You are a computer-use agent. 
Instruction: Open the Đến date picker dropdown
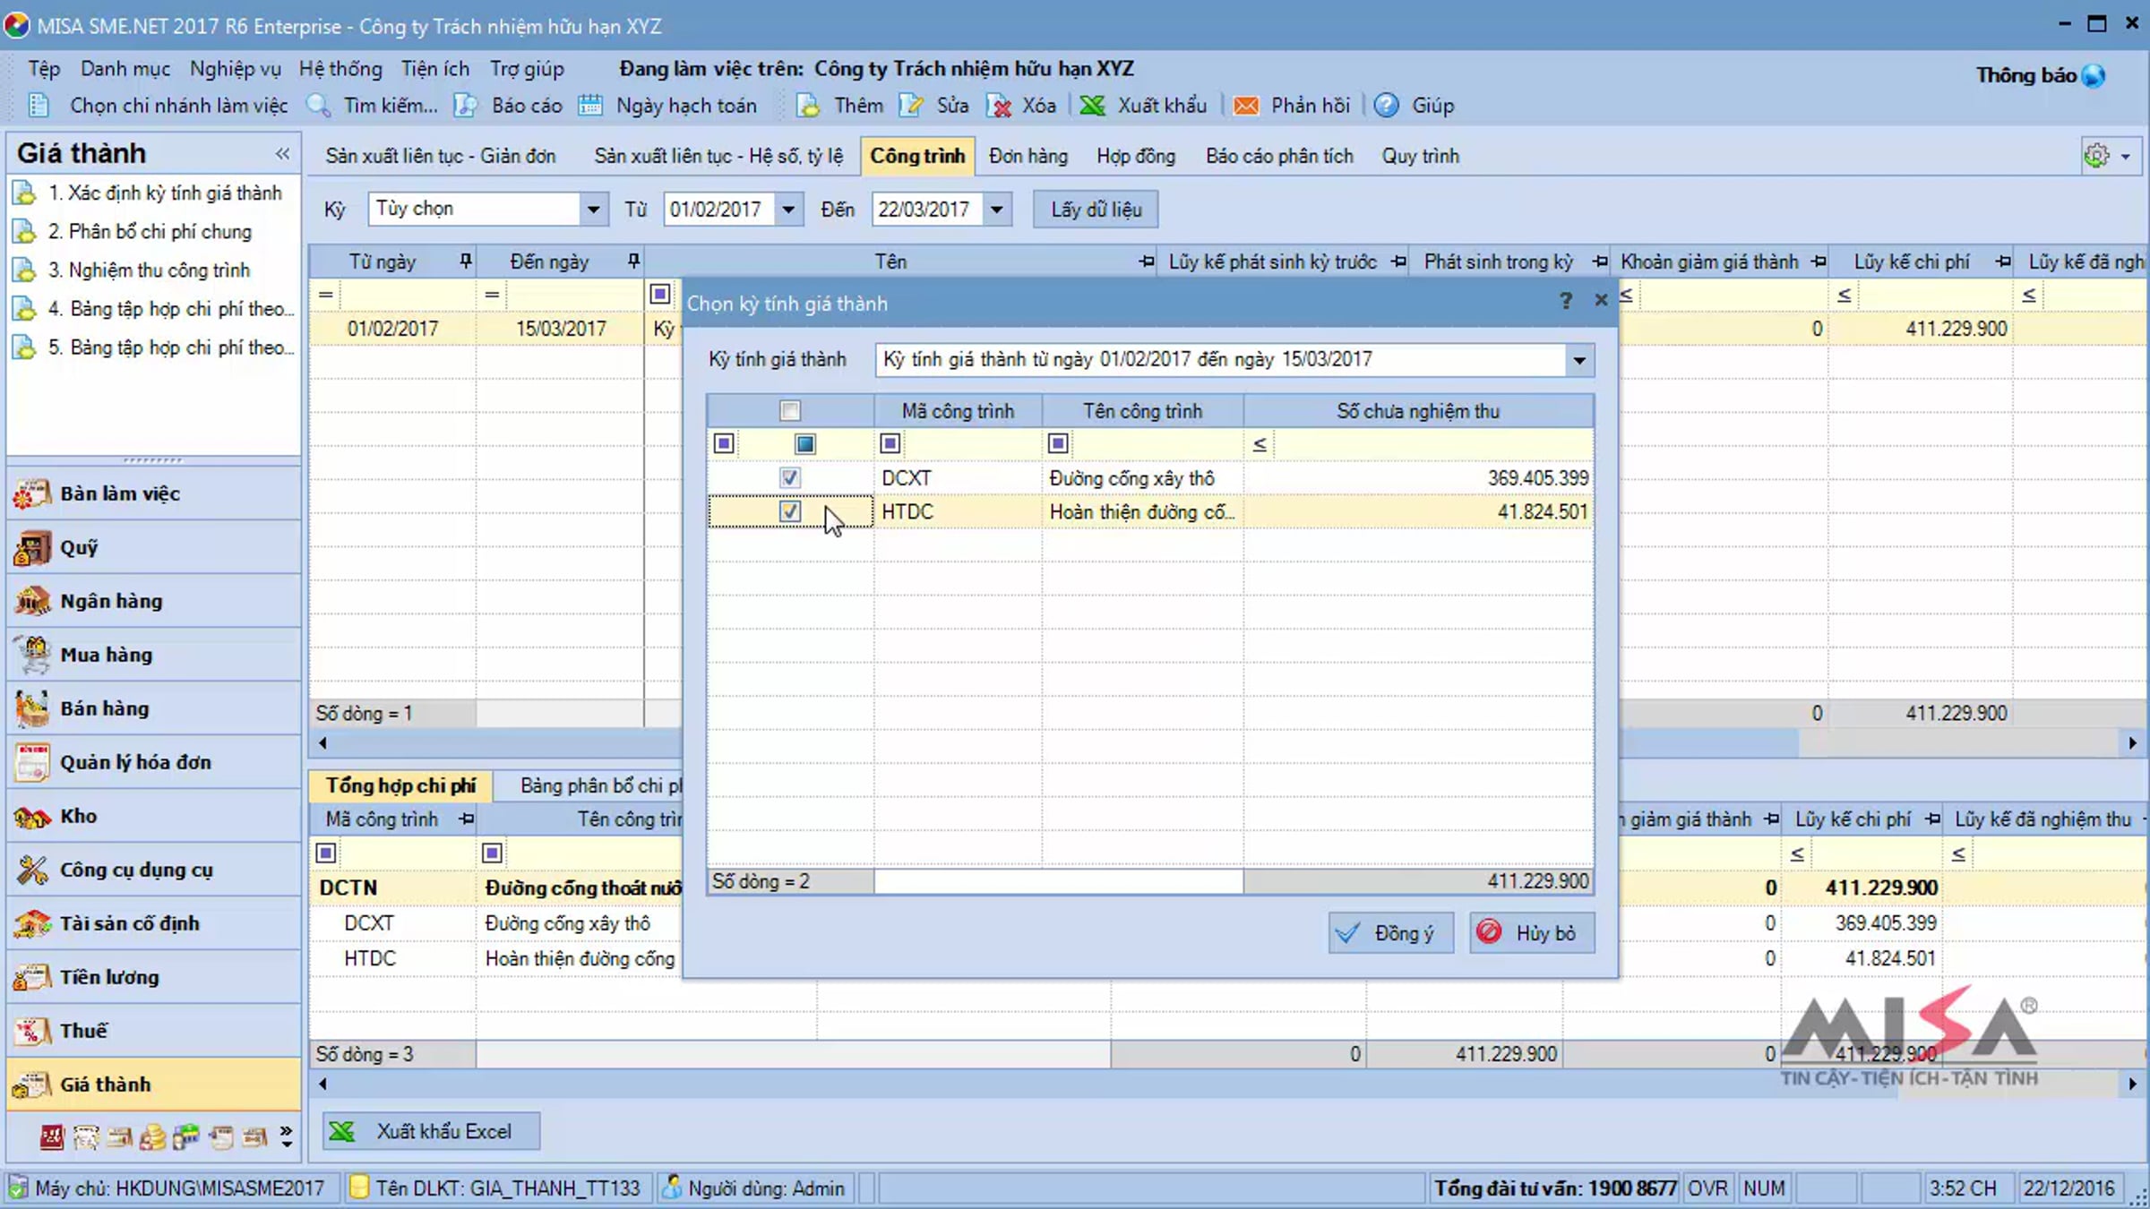pyautogui.click(x=996, y=210)
